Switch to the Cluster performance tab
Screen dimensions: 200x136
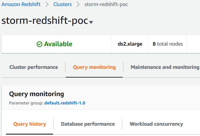[34, 67]
